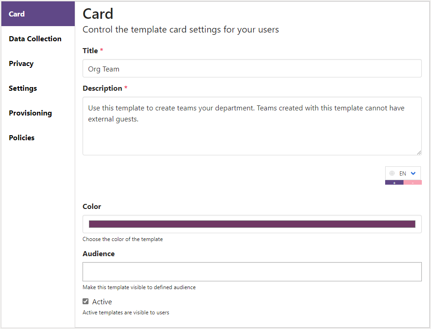The height and width of the screenshot is (329, 431).
Task: Open the Provisioning section
Action: click(30, 113)
